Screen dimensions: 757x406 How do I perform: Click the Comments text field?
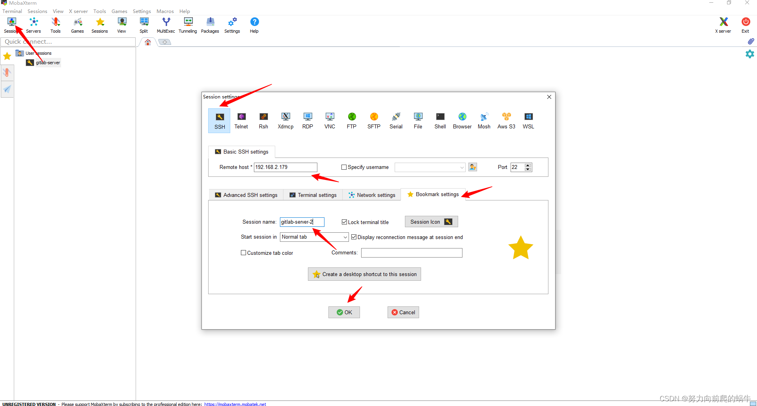pyautogui.click(x=412, y=253)
